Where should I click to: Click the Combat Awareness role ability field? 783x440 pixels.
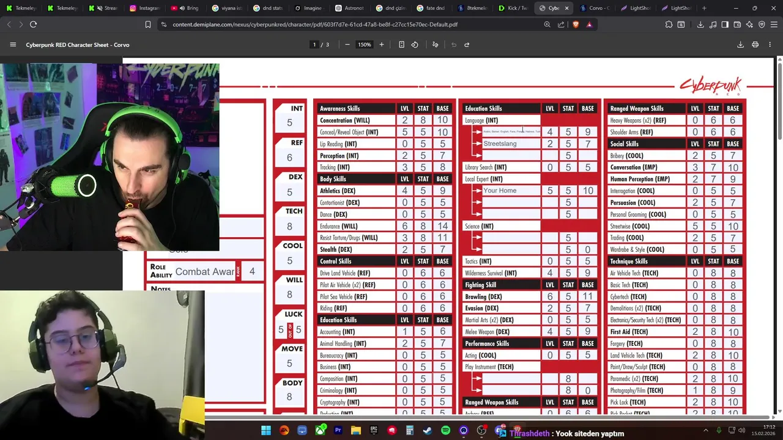pos(204,271)
